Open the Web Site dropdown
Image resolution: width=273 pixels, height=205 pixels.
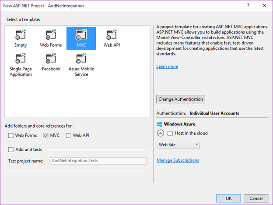(x=178, y=144)
